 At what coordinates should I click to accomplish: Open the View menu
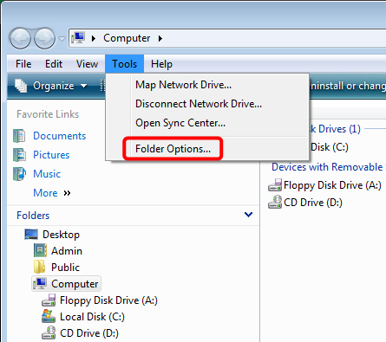click(87, 64)
